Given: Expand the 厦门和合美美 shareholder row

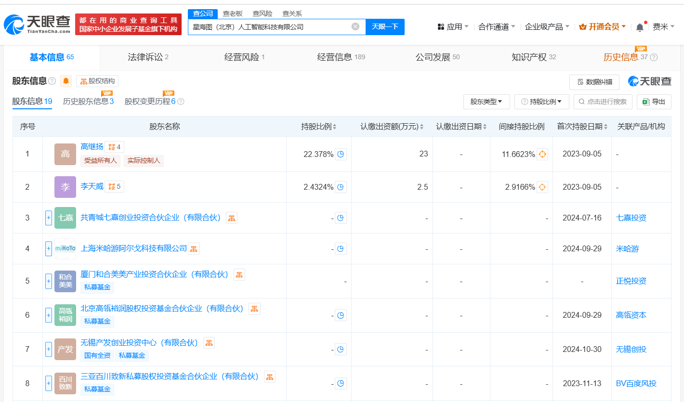Looking at the screenshot, I should point(49,281).
